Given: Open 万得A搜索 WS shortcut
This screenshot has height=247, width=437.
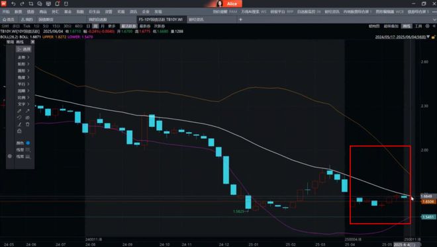Looking at the screenshot, I should click(x=254, y=12).
